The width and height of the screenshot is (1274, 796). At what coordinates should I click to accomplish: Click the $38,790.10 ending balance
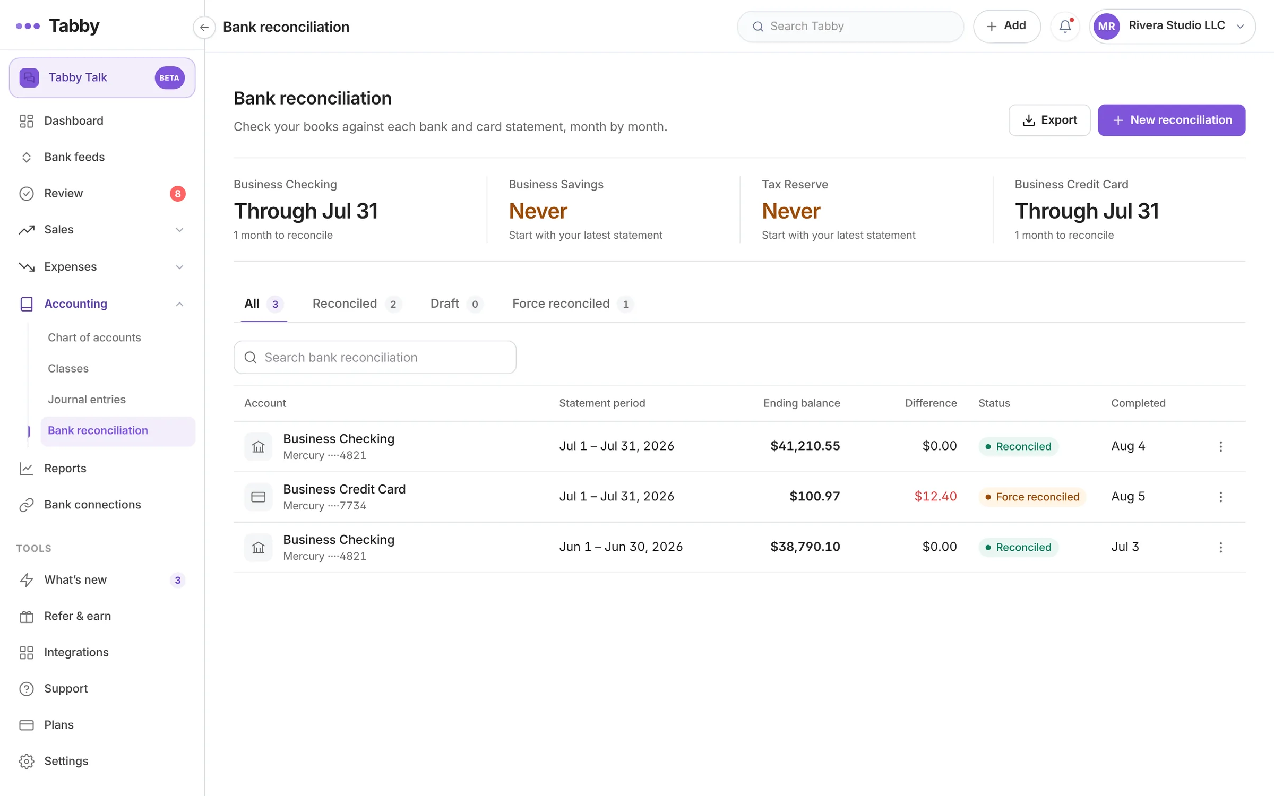pyautogui.click(x=805, y=547)
